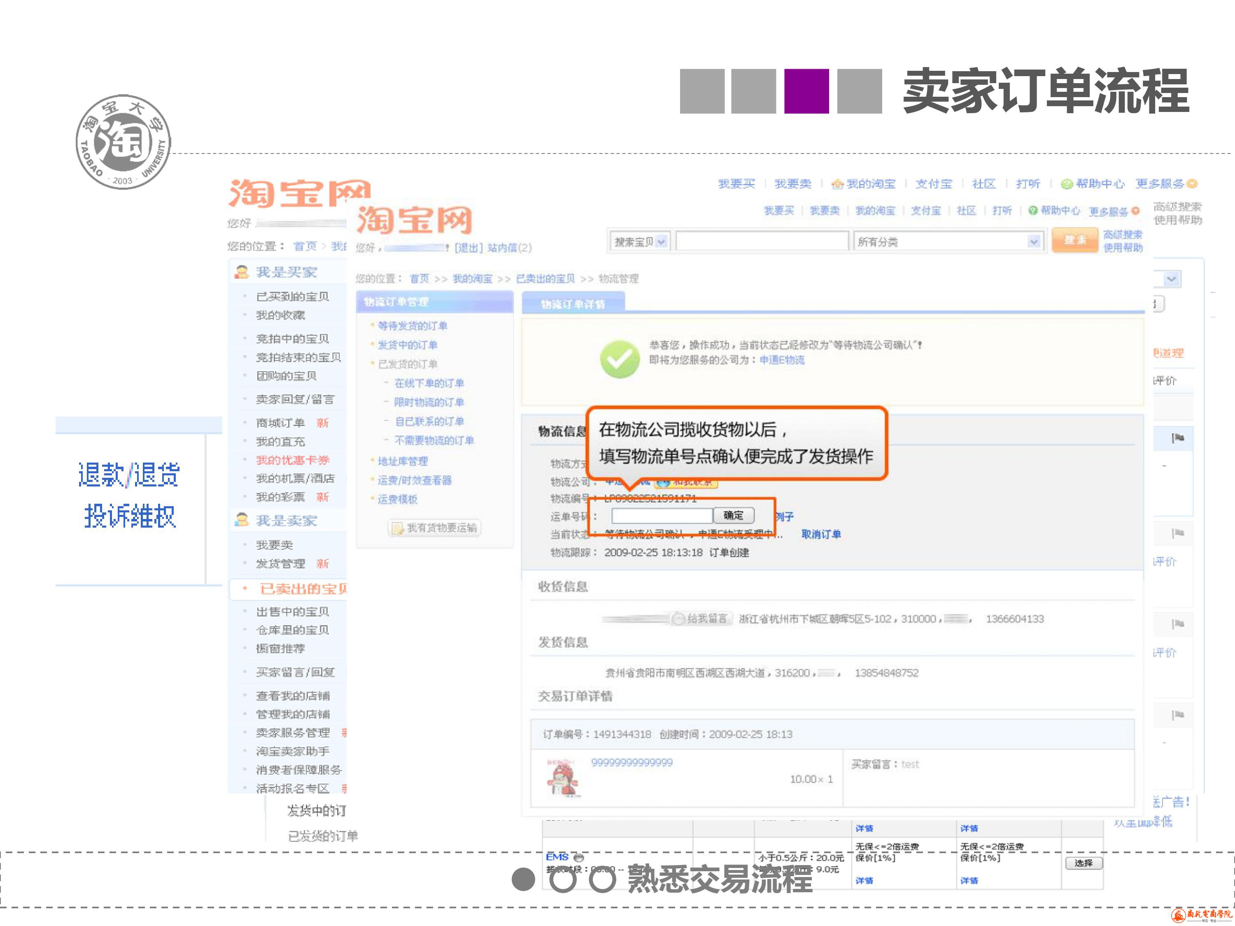Click the EMS info icon
Screen dimensions: 1235x926
578,857
